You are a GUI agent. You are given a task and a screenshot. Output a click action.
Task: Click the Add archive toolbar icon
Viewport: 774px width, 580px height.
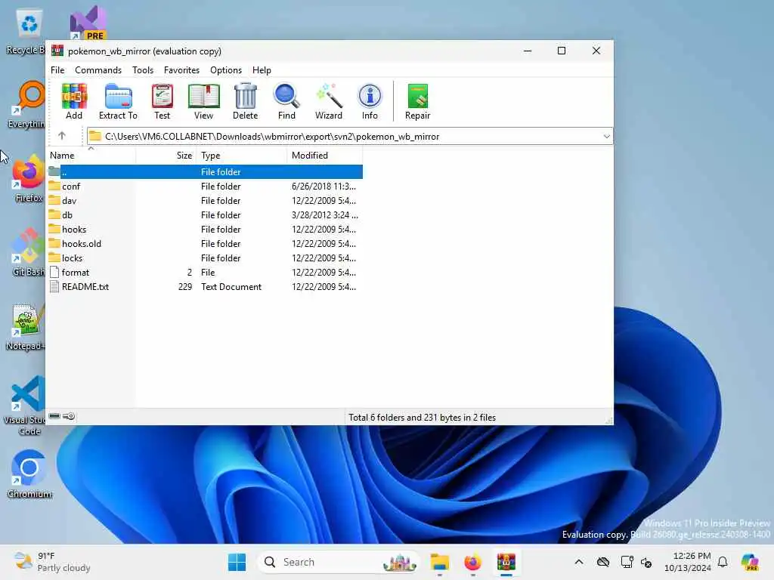click(74, 102)
